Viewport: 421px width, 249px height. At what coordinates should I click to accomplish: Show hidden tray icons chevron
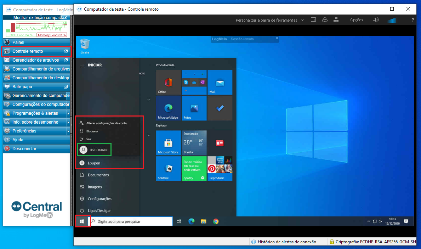[x=369, y=221]
